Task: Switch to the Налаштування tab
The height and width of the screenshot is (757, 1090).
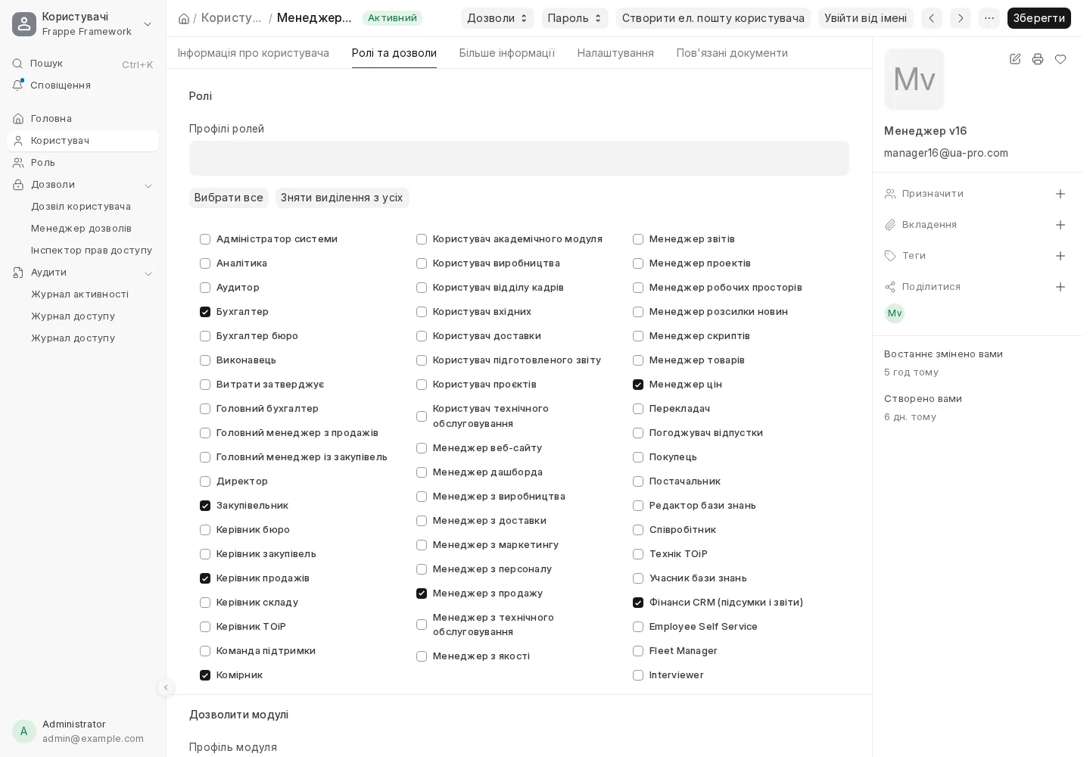Action: coord(615,53)
